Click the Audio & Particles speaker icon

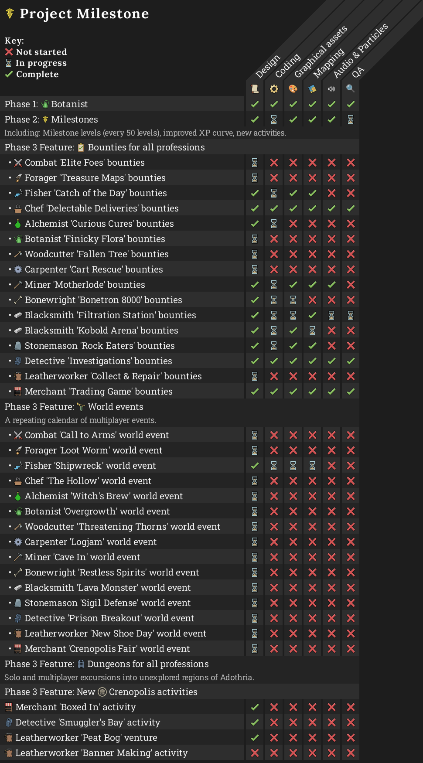point(331,89)
